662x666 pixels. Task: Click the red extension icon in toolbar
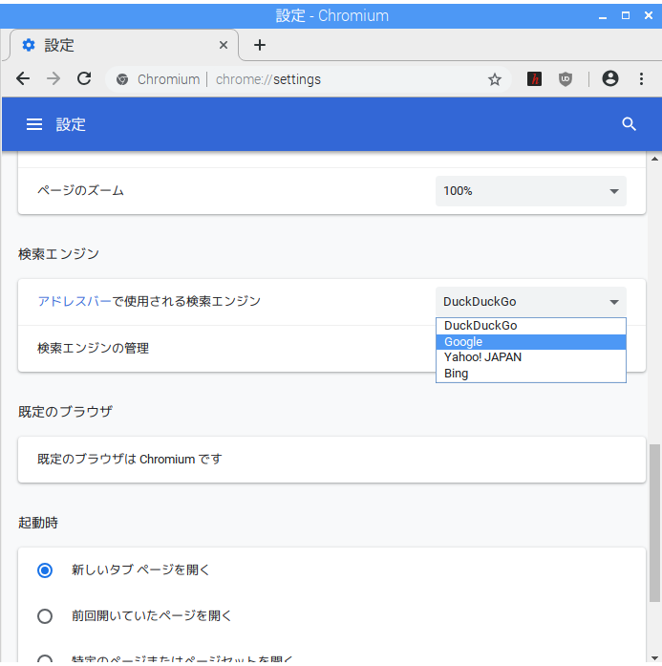pos(535,79)
